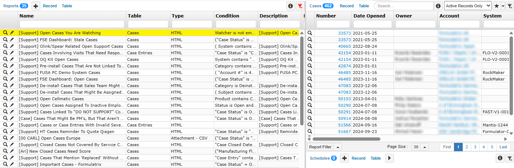Switch to the Record menu in Reports panel
This screenshot has width=514, height=168.
pyautogui.click(x=50, y=6)
